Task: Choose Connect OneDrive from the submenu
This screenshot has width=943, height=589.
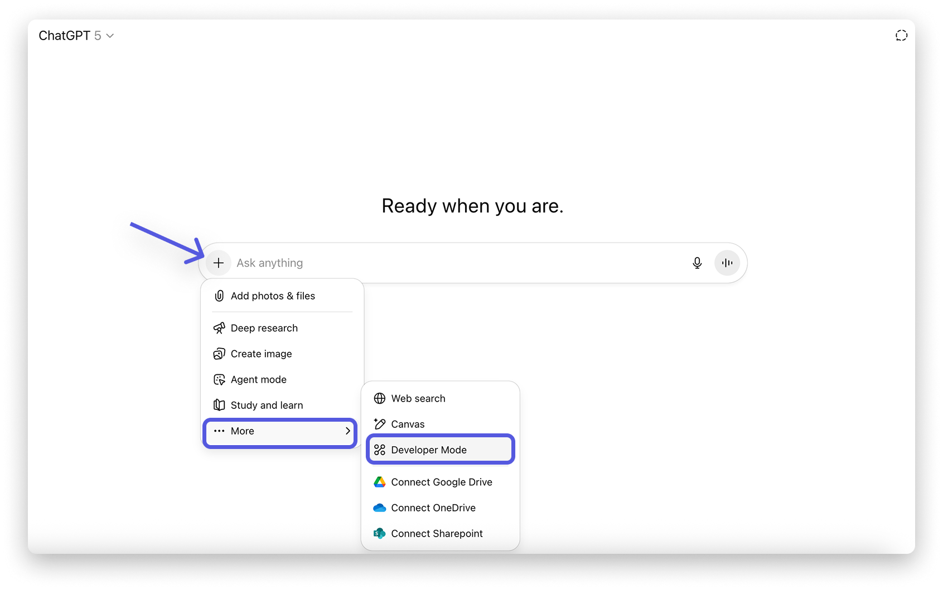Action: (x=433, y=508)
